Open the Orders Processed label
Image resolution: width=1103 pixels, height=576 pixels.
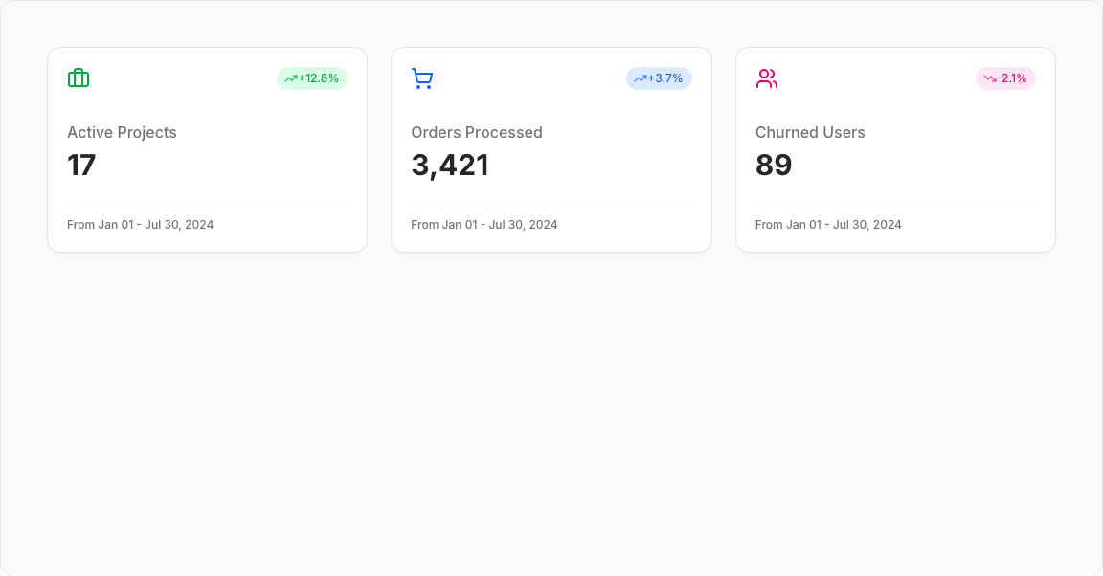point(477,133)
